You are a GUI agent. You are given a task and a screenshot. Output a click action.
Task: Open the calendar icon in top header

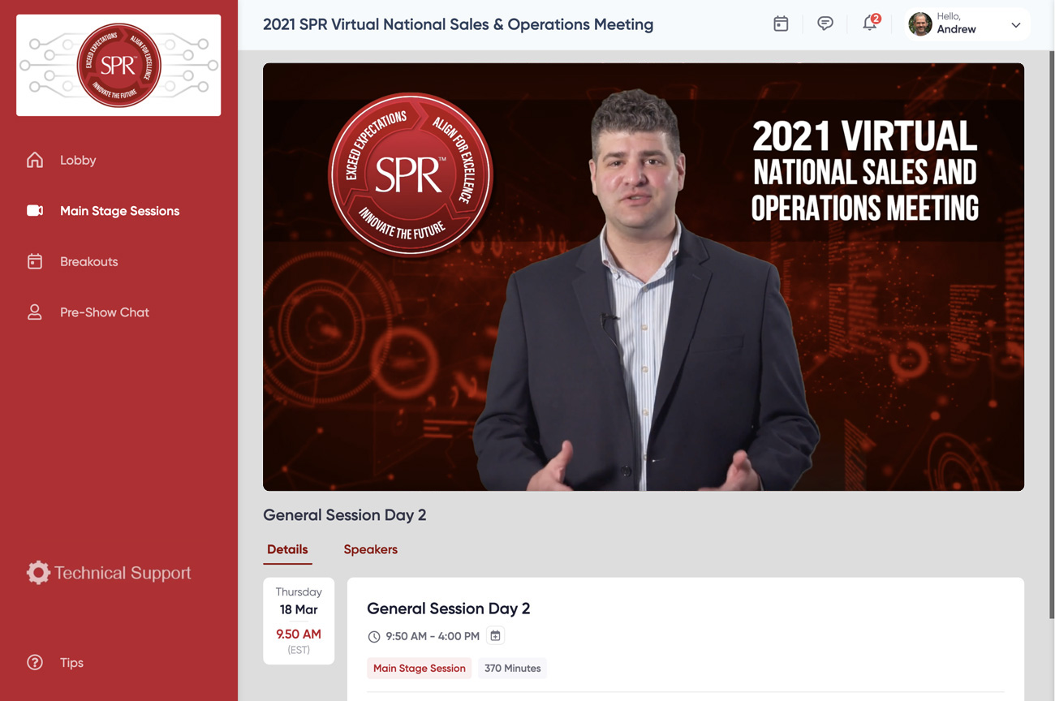[x=781, y=24]
